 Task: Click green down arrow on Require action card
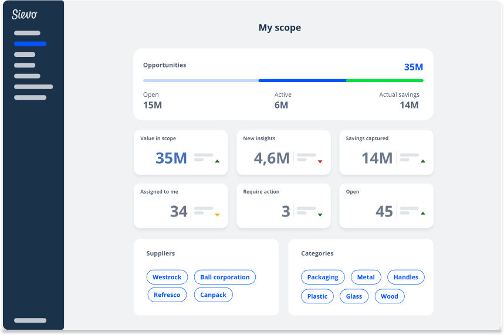pos(320,215)
